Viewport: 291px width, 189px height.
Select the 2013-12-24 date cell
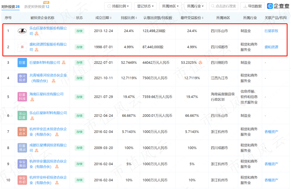coord(103,31)
